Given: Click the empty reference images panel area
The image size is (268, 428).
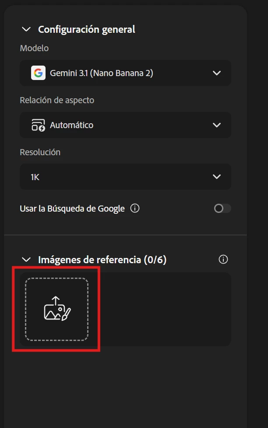Looking at the screenshot, I should tap(161, 309).
